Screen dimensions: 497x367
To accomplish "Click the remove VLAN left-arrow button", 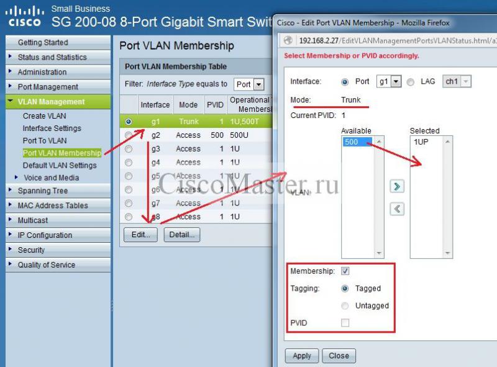I will 397,209.
